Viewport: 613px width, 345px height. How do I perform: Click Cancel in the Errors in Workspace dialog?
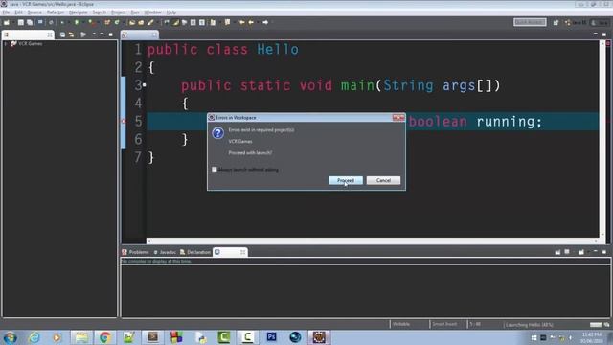(x=383, y=180)
